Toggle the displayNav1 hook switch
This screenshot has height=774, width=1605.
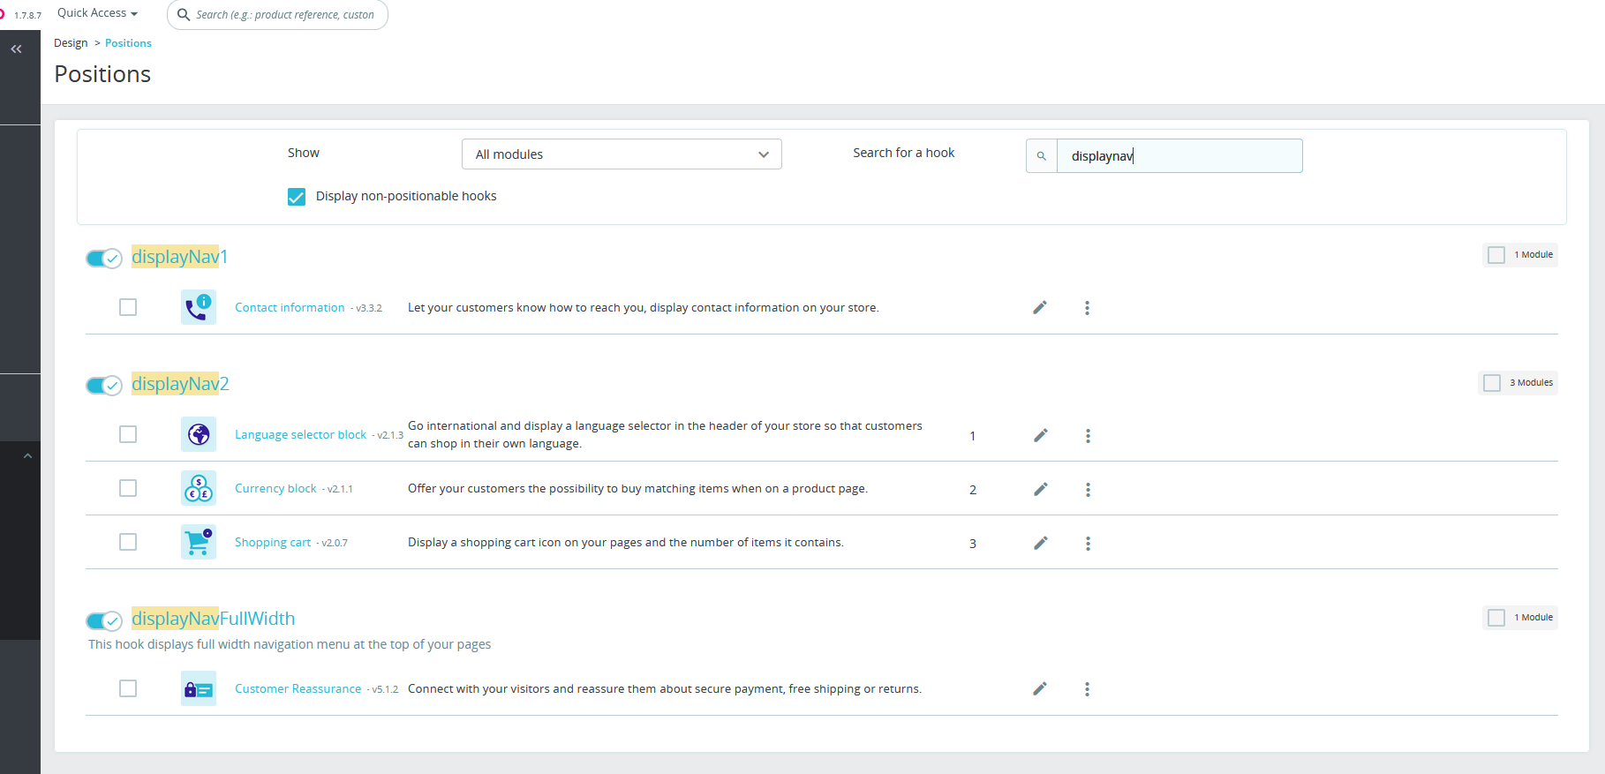coord(103,258)
